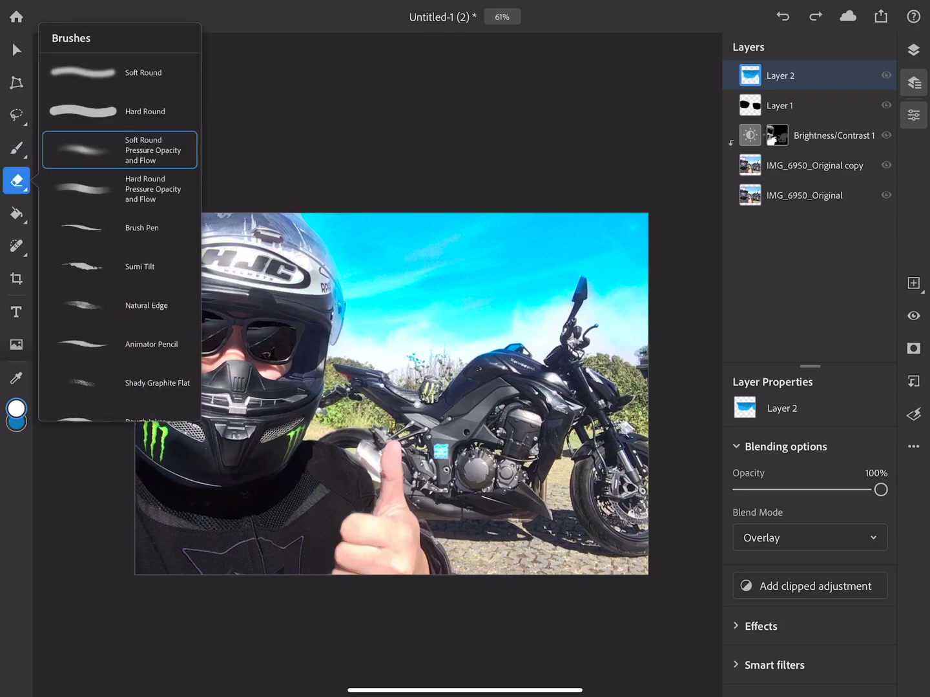
Task: Click the Brightness/Contrast adjustment icon
Action: tap(750, 135)
